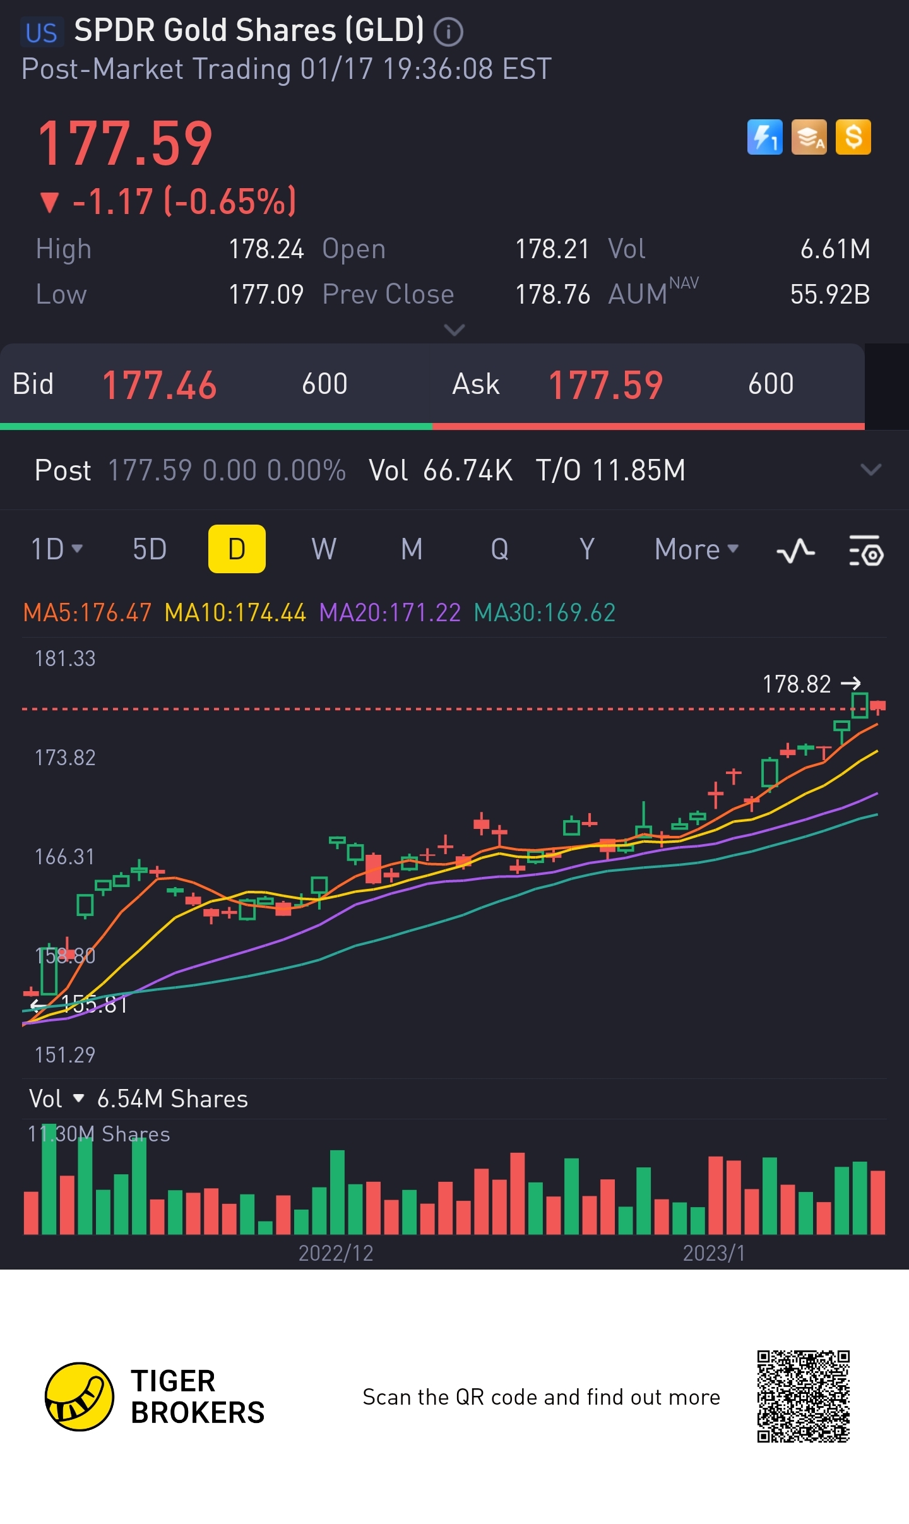The width and height of the screenshot is (909, 1524).
Task: Expand the quote details chevron below Prev Close
Action: (454, 330)
